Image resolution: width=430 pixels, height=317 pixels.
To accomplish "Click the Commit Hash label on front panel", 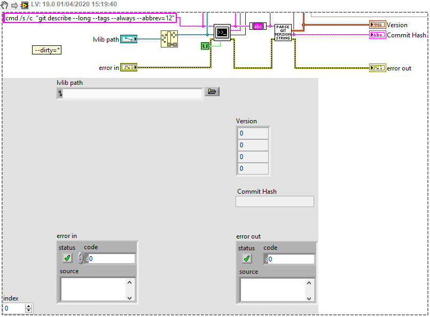I will [257, 192].
